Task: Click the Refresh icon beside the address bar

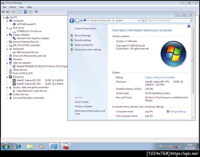Action: tap(143, 21)
